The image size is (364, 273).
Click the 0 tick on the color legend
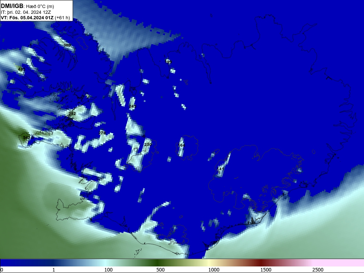click(x=2, y=270)
